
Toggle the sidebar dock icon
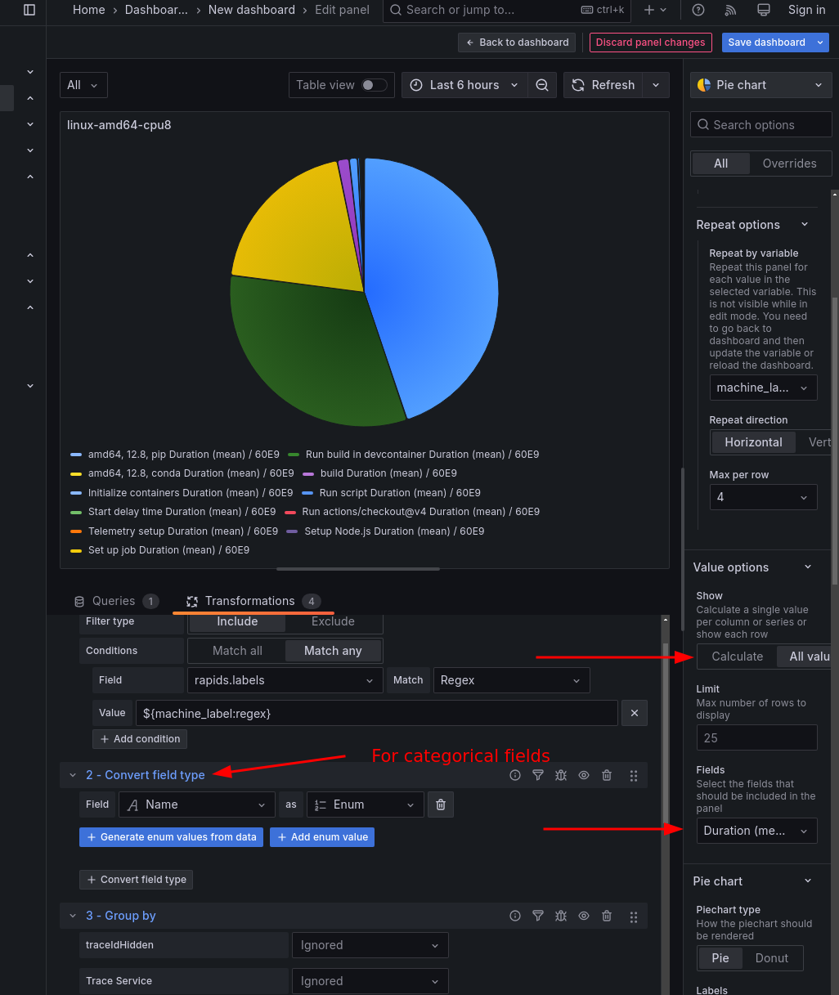point(29,10)
